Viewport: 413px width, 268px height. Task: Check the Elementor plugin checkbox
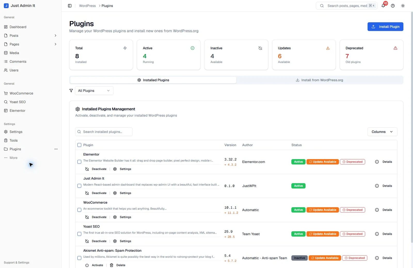79,162
